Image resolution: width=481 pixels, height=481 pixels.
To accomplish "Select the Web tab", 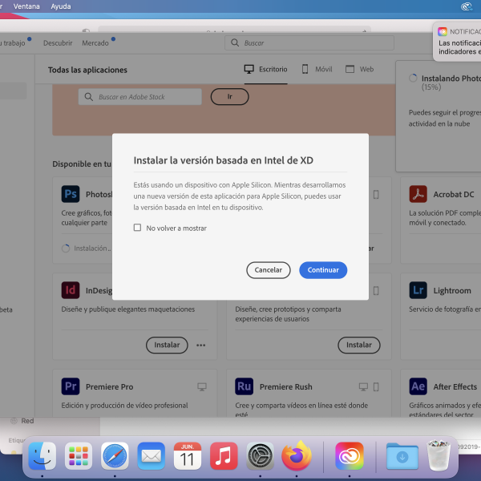I will (359, 69).
